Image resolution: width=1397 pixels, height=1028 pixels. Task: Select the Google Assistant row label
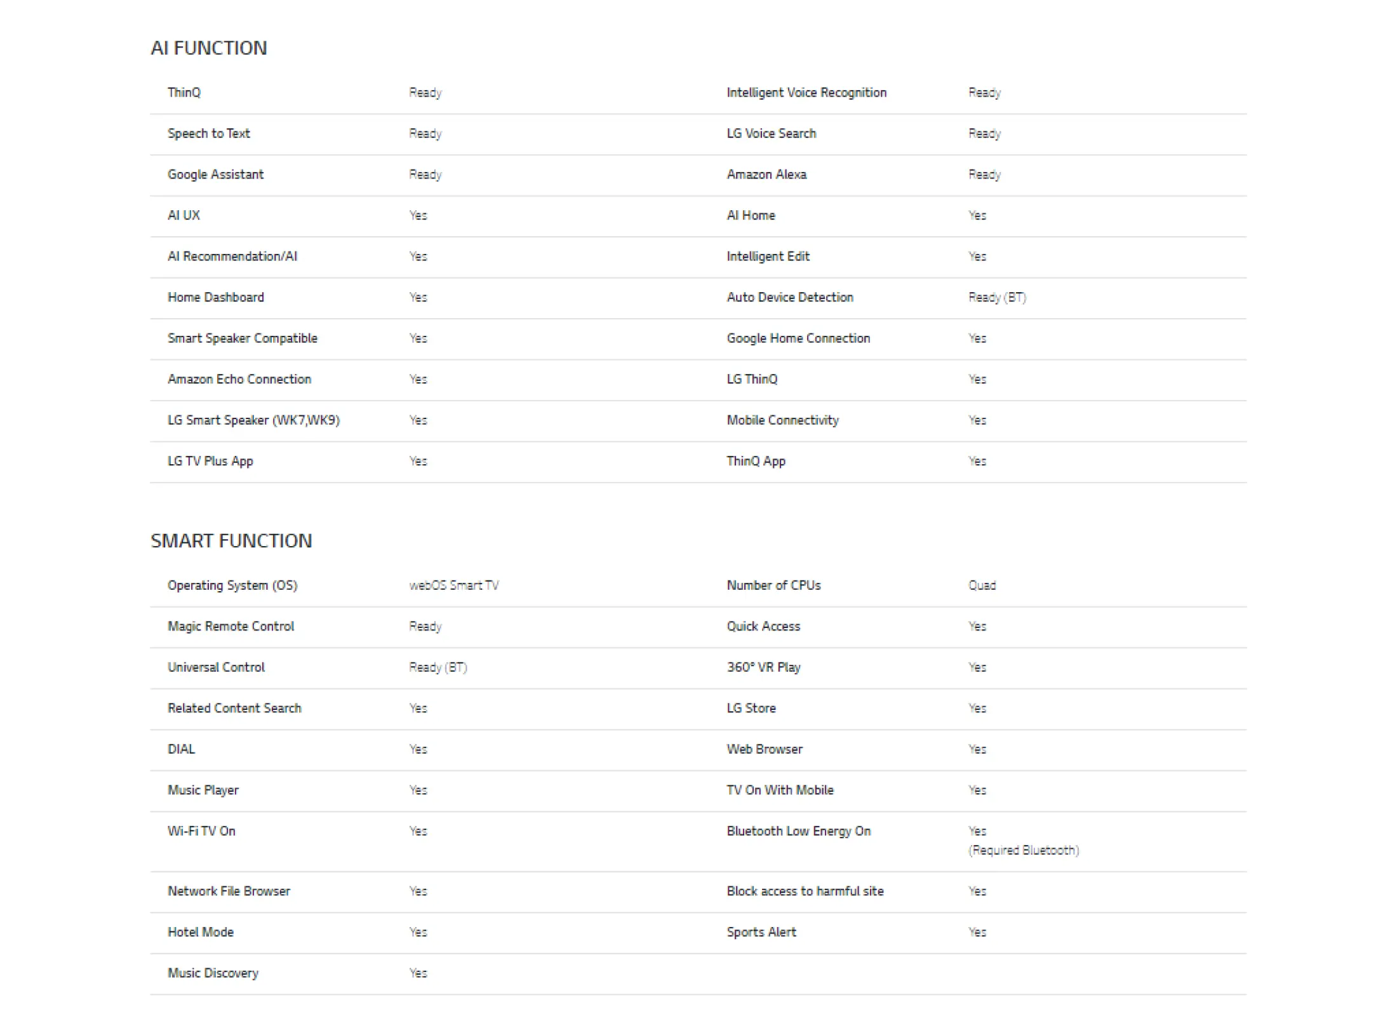[215, 175]
